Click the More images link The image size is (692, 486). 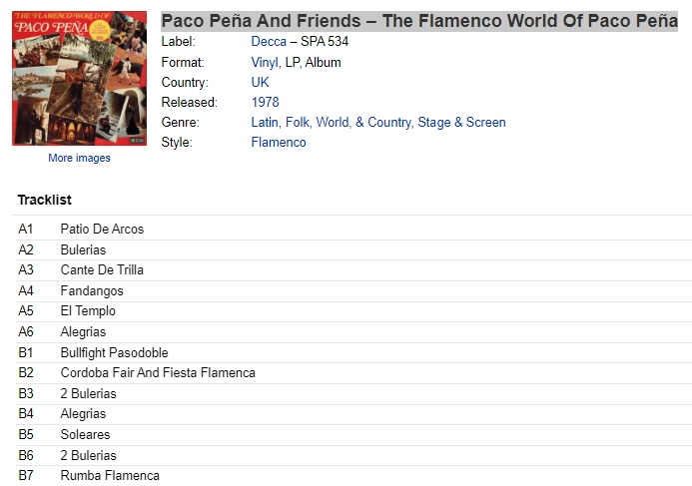pyautogui.click(x=80, y=158)
